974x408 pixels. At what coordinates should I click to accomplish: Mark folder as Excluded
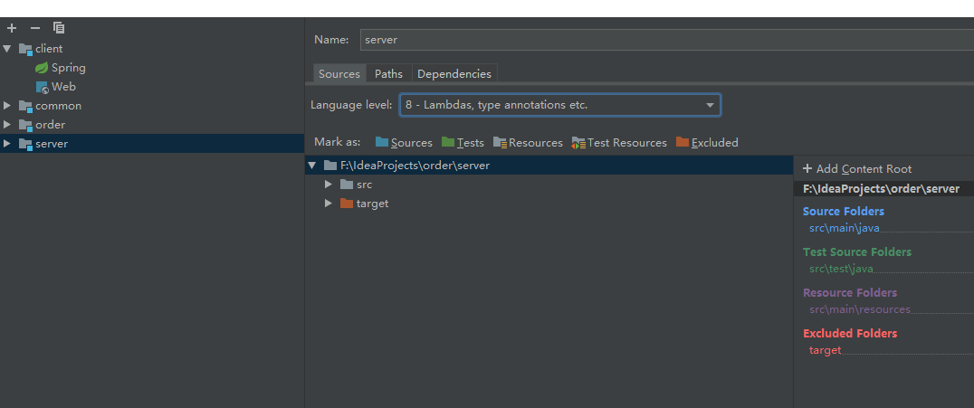[x=707, y=143]
